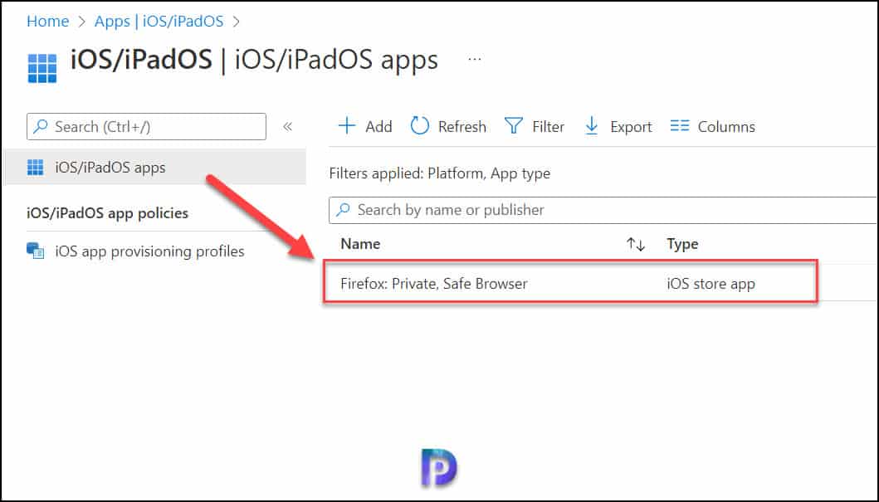Image resolution: width=879 pixels, height=502 pixels.
Task: Click the Type column header
Action: tap(682, 244)
